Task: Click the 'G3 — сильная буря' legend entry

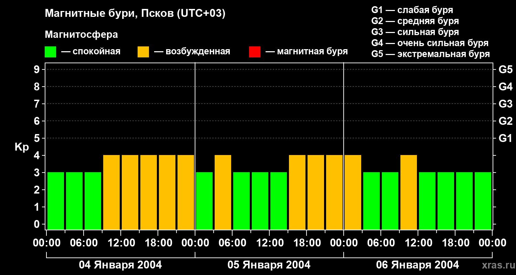Action: pos(415,32)
